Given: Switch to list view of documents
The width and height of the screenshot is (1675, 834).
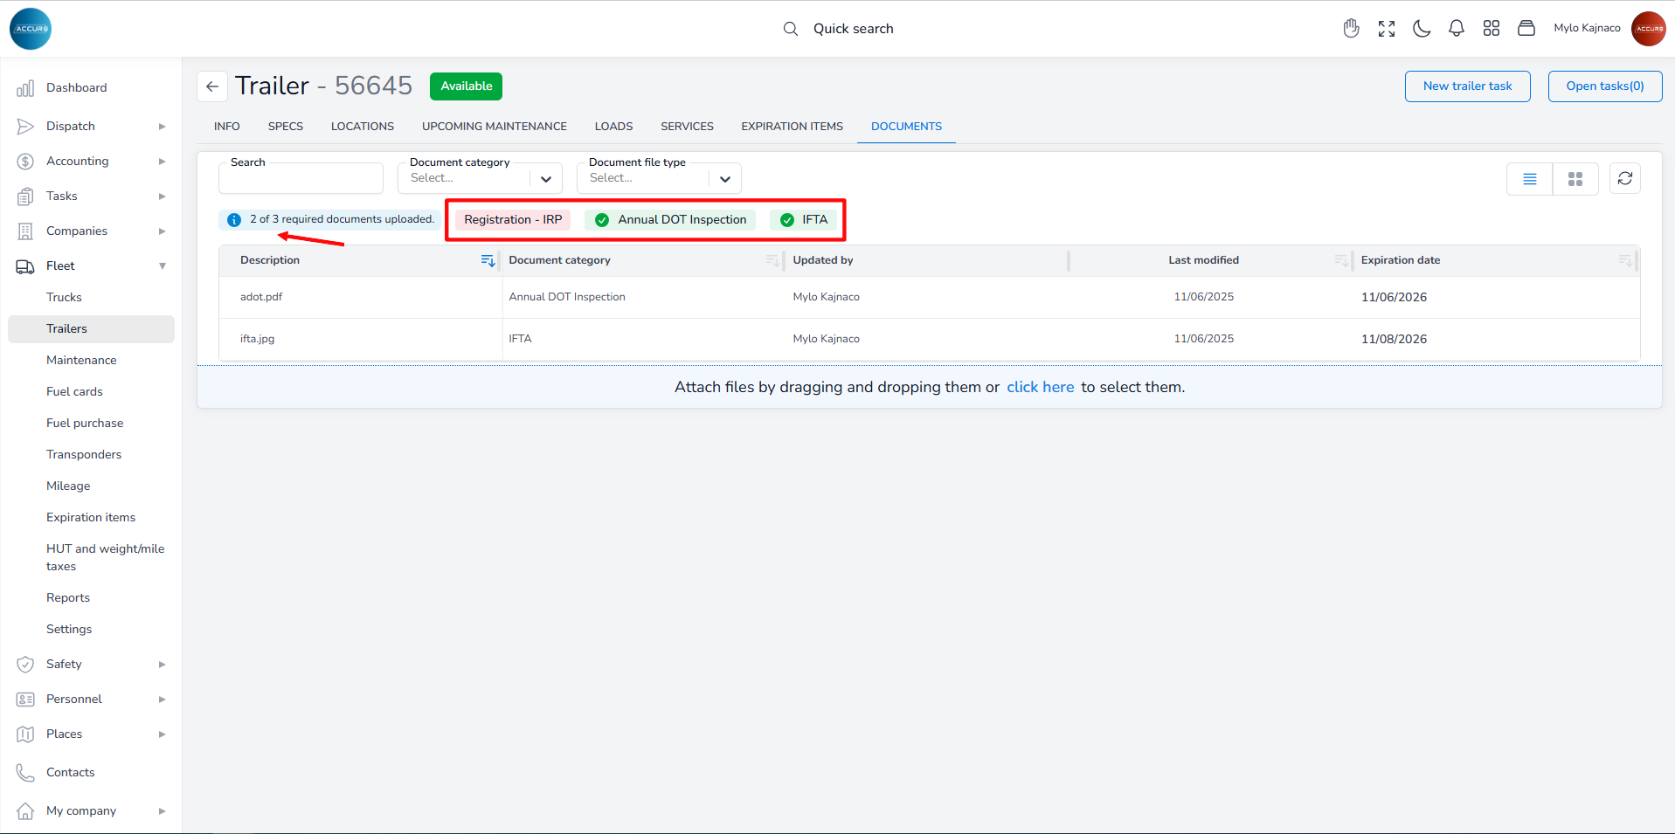Looking at the screenshot, I should [x=1530, y=179].
